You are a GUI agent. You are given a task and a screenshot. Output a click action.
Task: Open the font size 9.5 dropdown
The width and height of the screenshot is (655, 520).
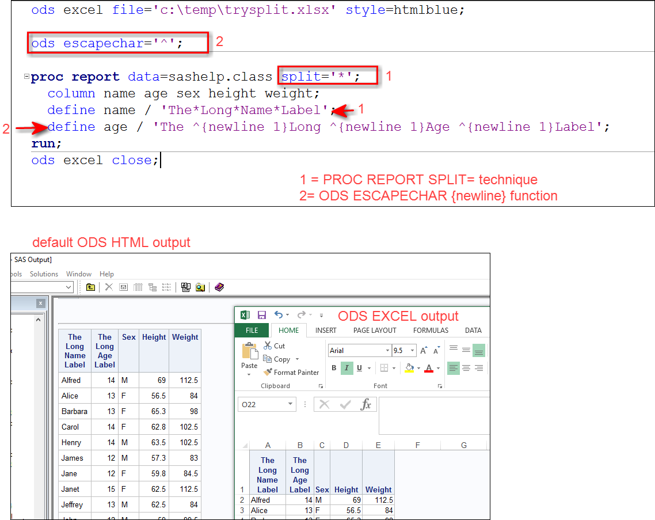pos(412,351)
